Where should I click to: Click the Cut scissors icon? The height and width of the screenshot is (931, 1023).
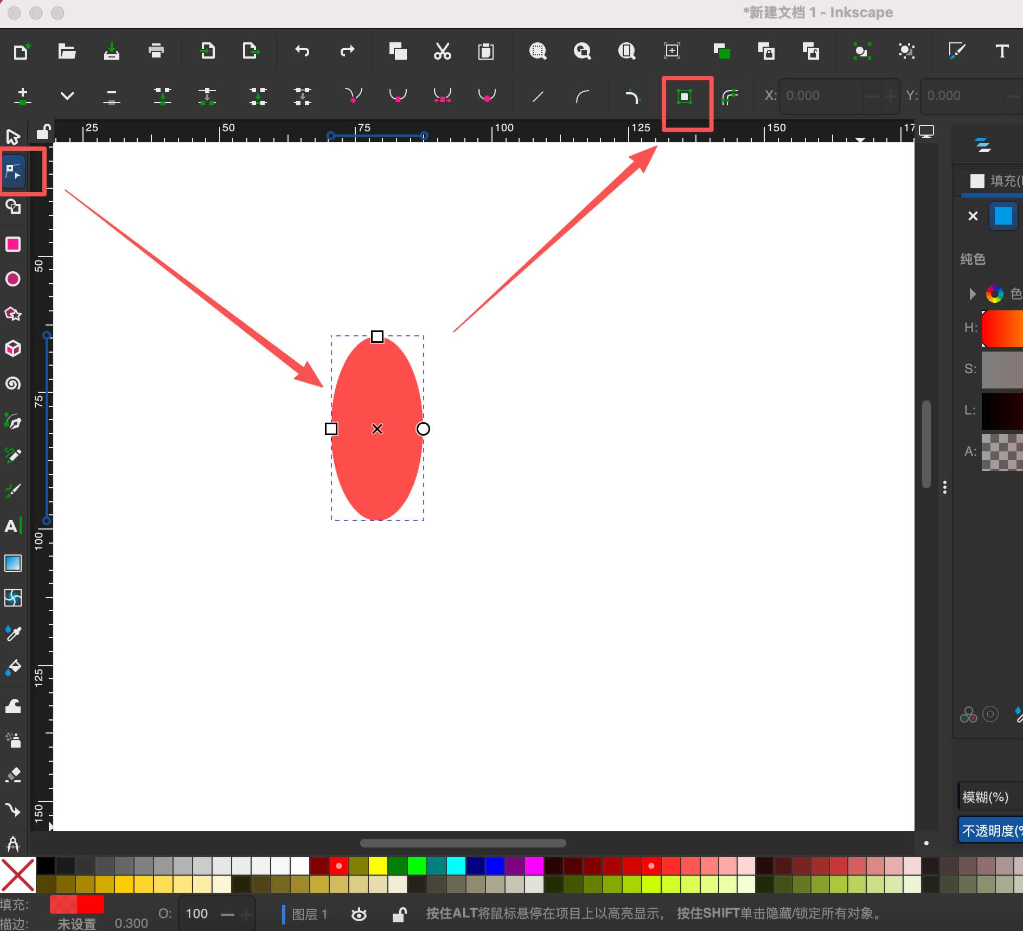[x=442, y=52]
